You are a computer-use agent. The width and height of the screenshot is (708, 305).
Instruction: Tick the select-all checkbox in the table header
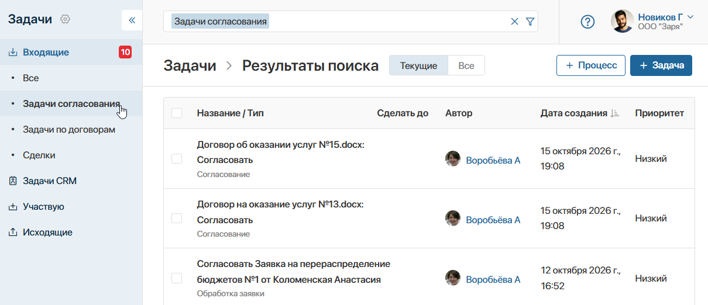tap(177, 113)
